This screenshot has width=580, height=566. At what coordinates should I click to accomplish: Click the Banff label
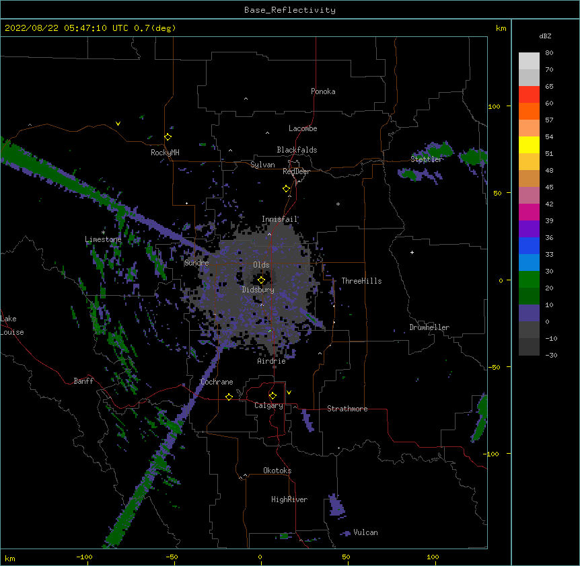click(83, 381)
